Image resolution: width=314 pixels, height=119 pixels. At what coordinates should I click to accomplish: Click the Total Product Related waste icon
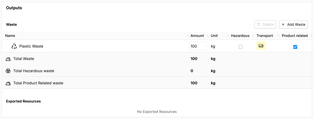click(x=8, y=83)
